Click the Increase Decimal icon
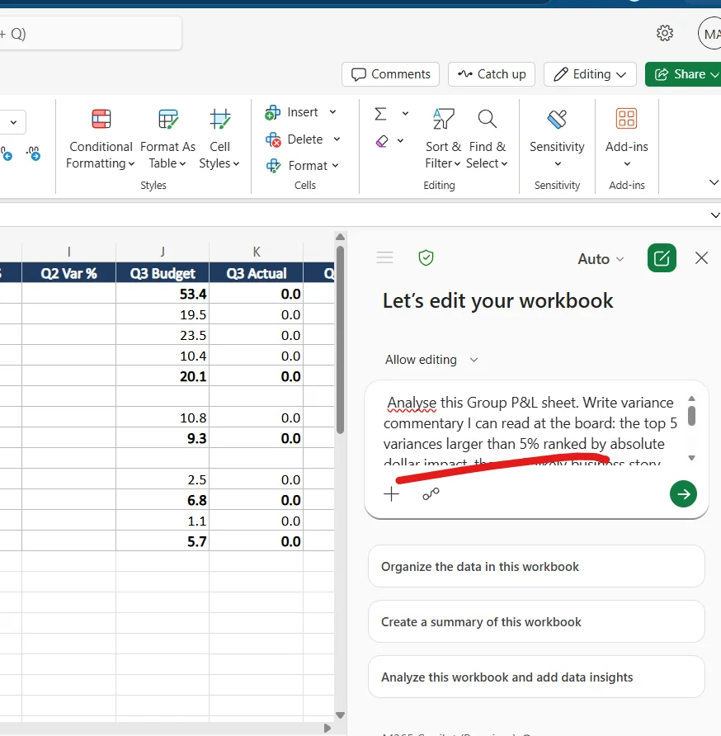Image resolution: width=721 pixels, height=736 pixels. coord(7,153)
